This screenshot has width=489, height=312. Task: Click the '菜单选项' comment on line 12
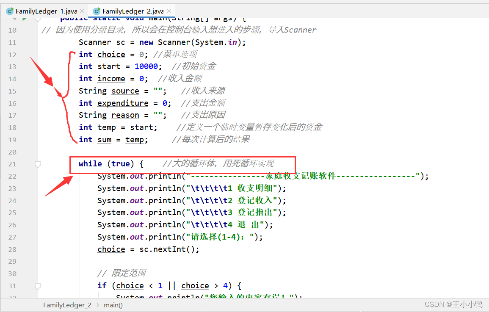(x=180, y=54)
